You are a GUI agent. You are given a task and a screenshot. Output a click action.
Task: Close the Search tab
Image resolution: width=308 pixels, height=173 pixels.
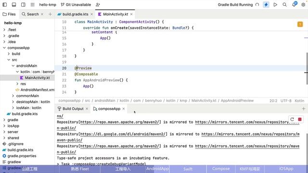point(42,14)
